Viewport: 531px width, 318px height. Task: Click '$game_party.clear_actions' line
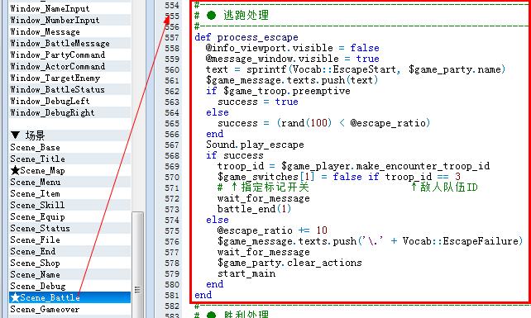[289, 263]
